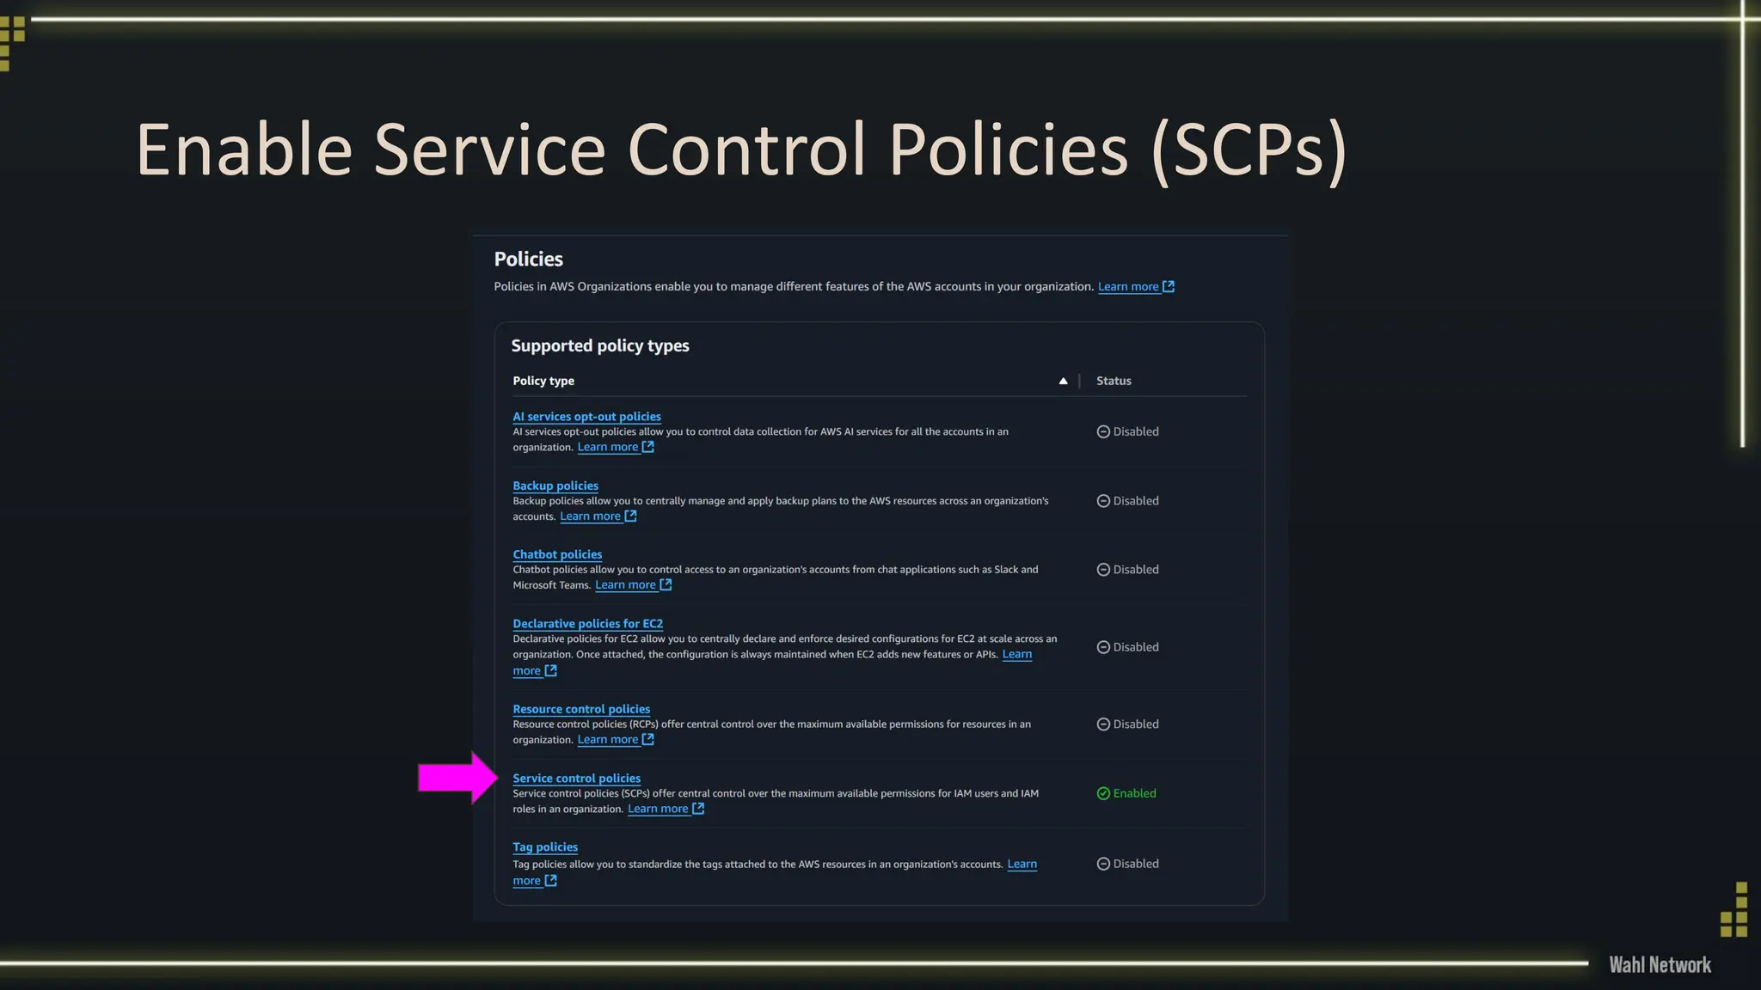Open Declarative policies for EC2

(x=587, y=624)
